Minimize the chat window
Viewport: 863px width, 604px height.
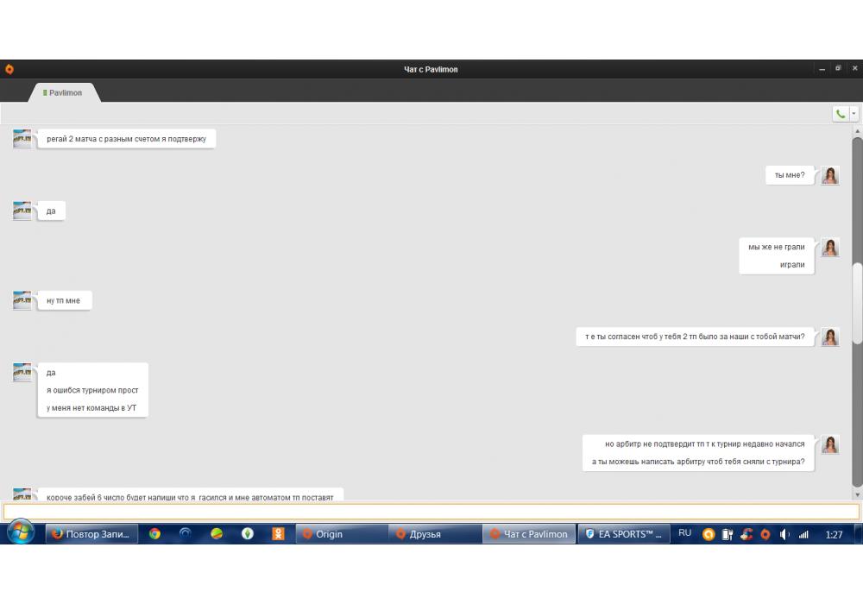[822, 69]
